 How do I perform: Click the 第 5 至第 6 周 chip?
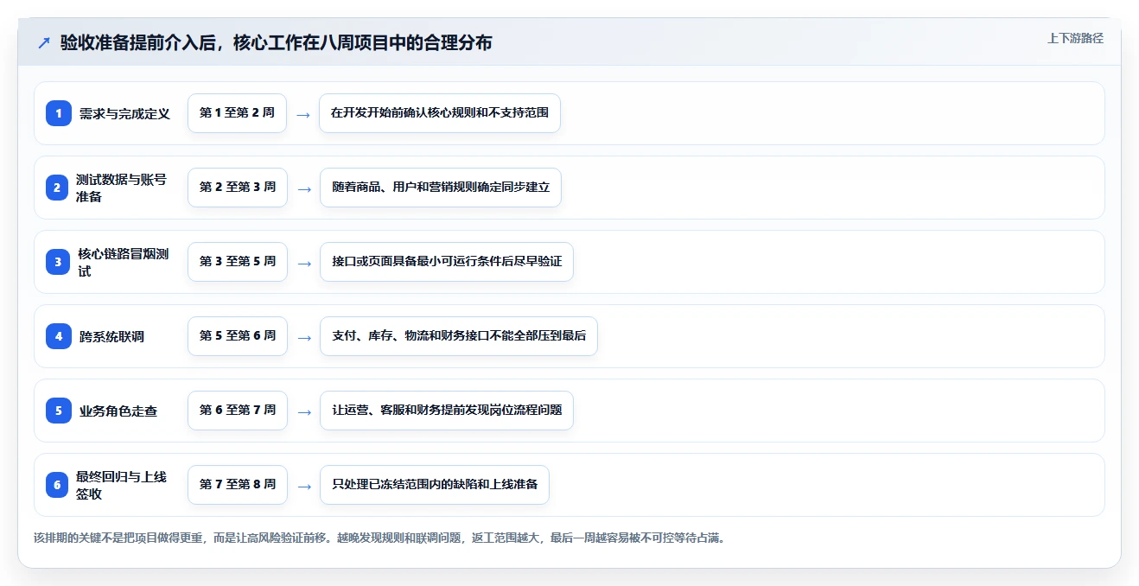(238, 336)
